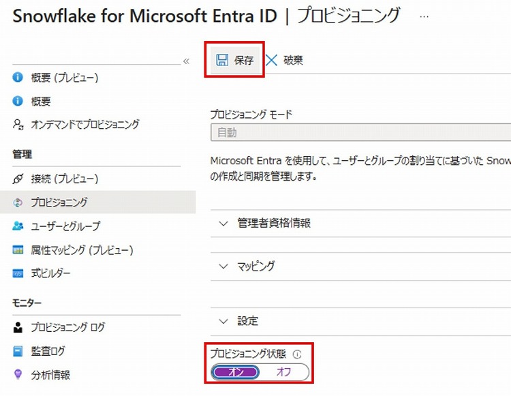Click the discard X icon
This screenshot has height=396, width=511.
[x=272, y=61]
